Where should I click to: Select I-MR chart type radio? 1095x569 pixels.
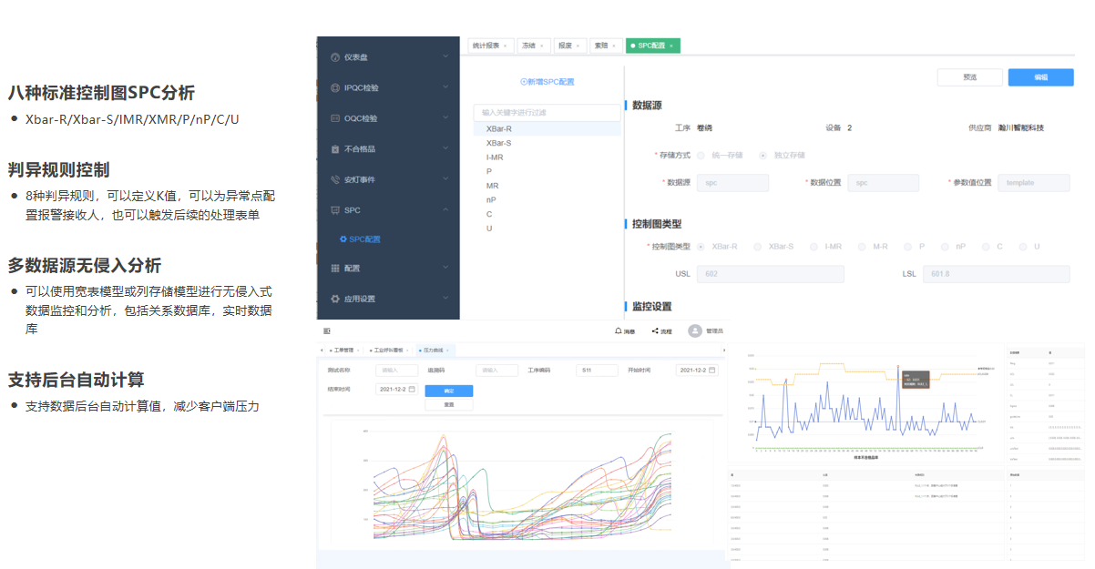[x=814, y=246]
